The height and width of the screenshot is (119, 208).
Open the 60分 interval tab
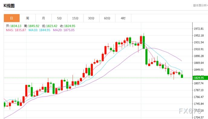pos(107,18)
